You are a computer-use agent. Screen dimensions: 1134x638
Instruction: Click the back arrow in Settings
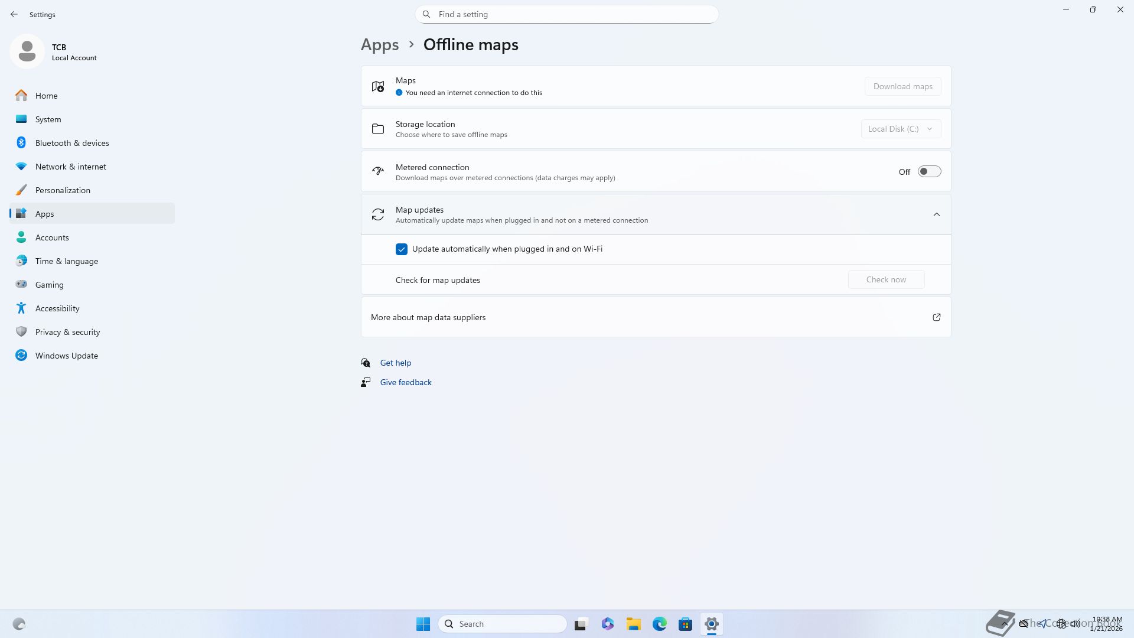pos(14,14)
